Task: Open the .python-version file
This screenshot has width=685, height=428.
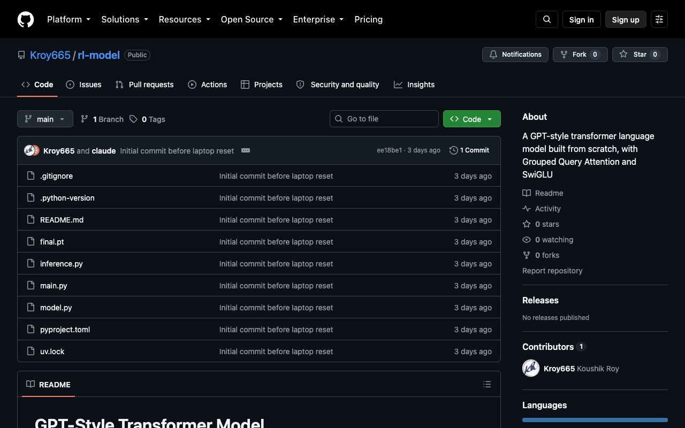Action: tap(67, 198)
